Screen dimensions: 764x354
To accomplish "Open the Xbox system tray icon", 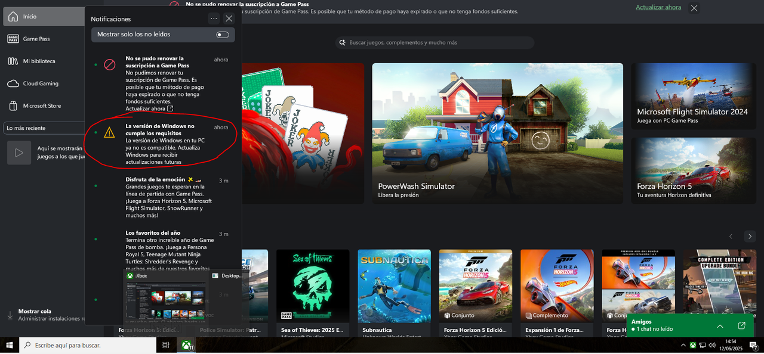I will click(692, 345).
